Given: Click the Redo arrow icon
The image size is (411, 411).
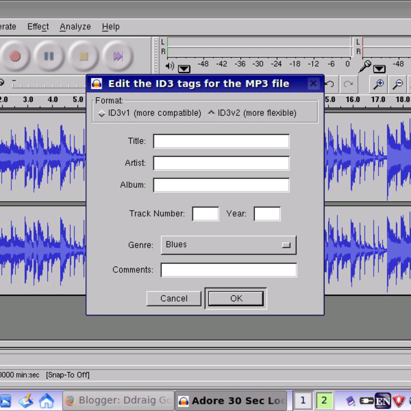Looking at the screenshot, I should [x=348, y=84].
